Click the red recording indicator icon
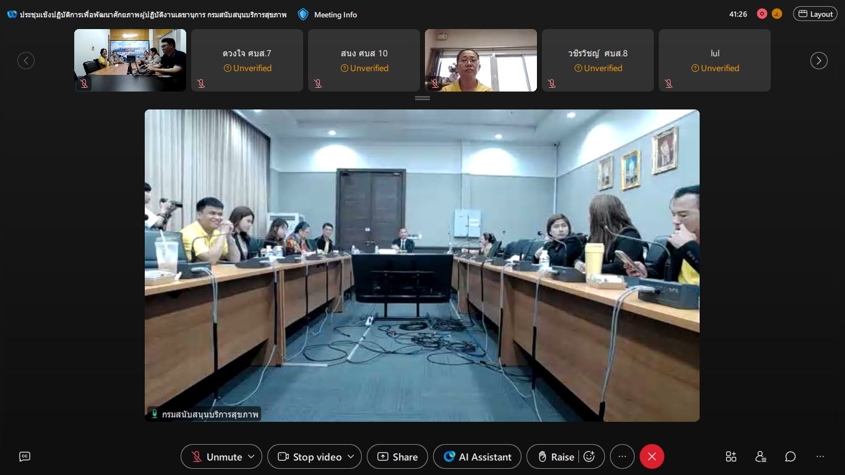Viewport: 845px width, 475px height. coord(761,14)
